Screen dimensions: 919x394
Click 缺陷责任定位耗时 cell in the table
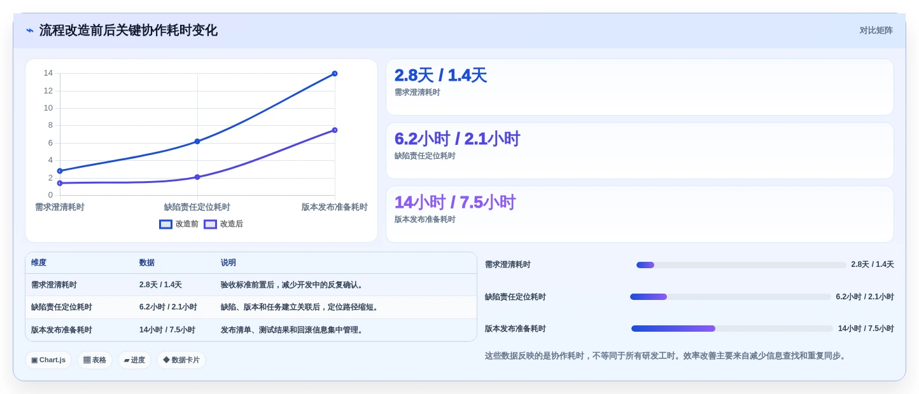(x=62, y=308)
